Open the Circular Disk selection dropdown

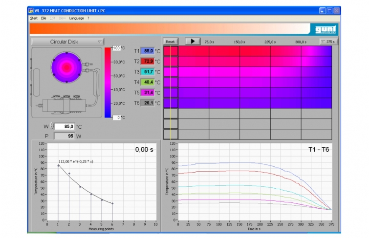click(68, 42)
